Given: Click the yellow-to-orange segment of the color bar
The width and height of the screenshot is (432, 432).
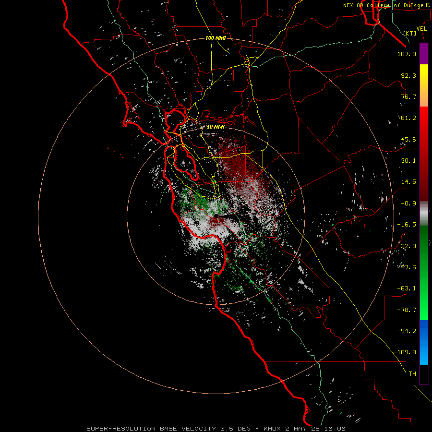Looking at the screenshot, I should 424,85.
